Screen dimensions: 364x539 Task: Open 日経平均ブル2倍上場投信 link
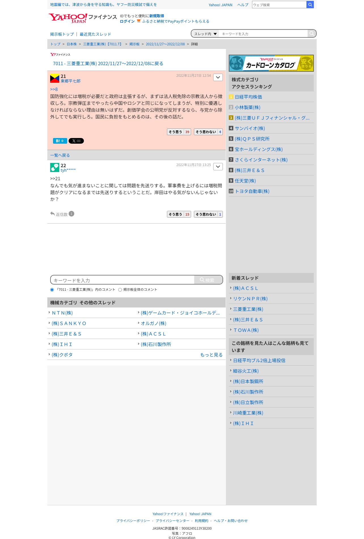click(259, 360)
